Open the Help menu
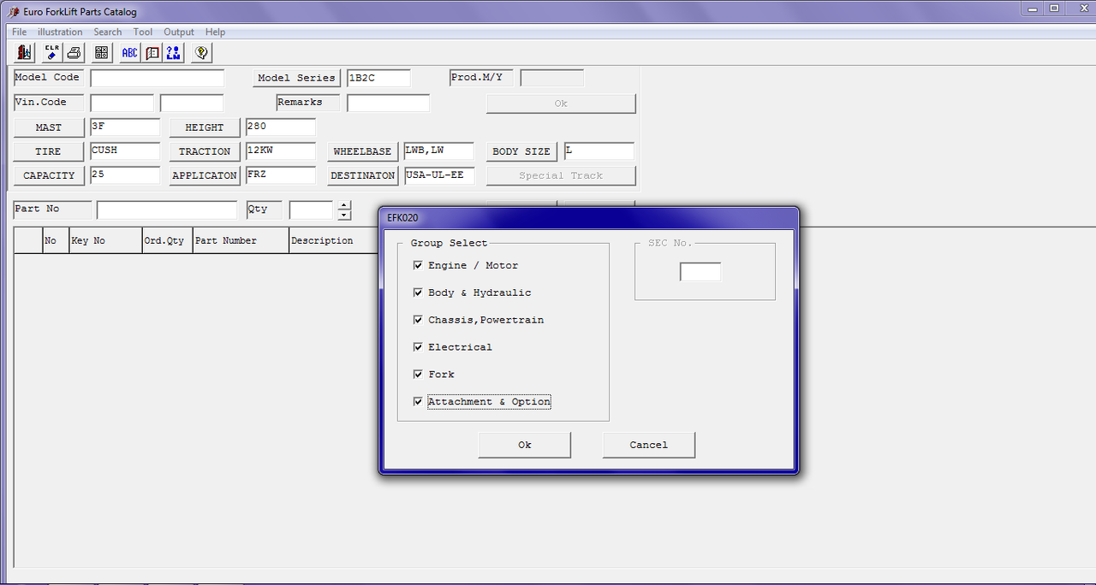This screenshot has height=585, width=1096. coord(215,32)
